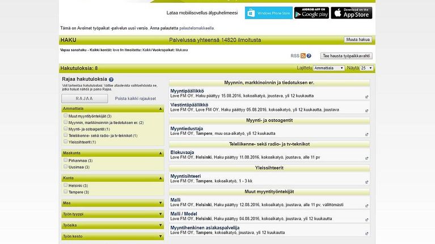
Task: Open Malli external link icon
Action: click(367, 206)
